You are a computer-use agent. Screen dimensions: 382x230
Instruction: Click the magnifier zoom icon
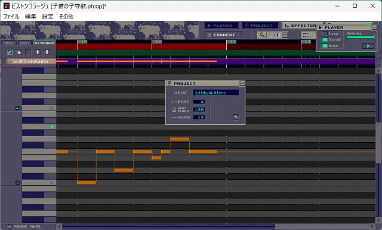click(x=262, y=35)
